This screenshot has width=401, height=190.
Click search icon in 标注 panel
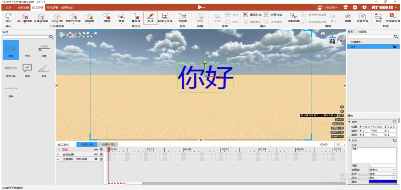pyautogui.click(x=51, y=37)
